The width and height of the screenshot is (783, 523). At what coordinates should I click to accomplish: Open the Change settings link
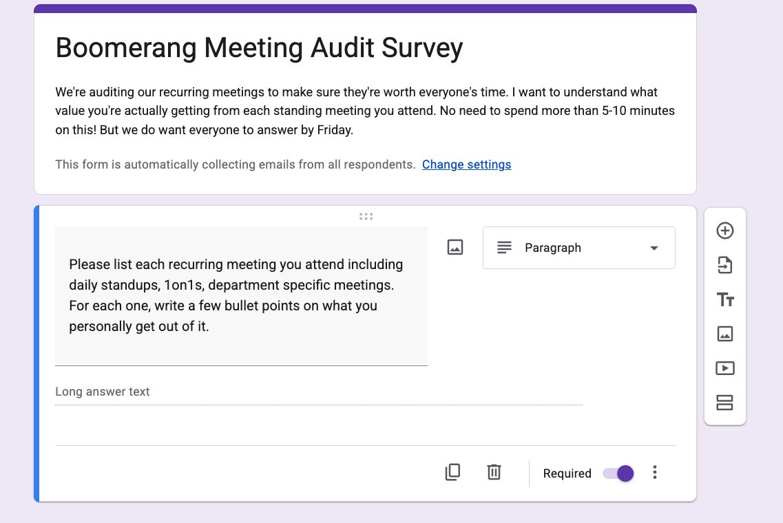466,164
